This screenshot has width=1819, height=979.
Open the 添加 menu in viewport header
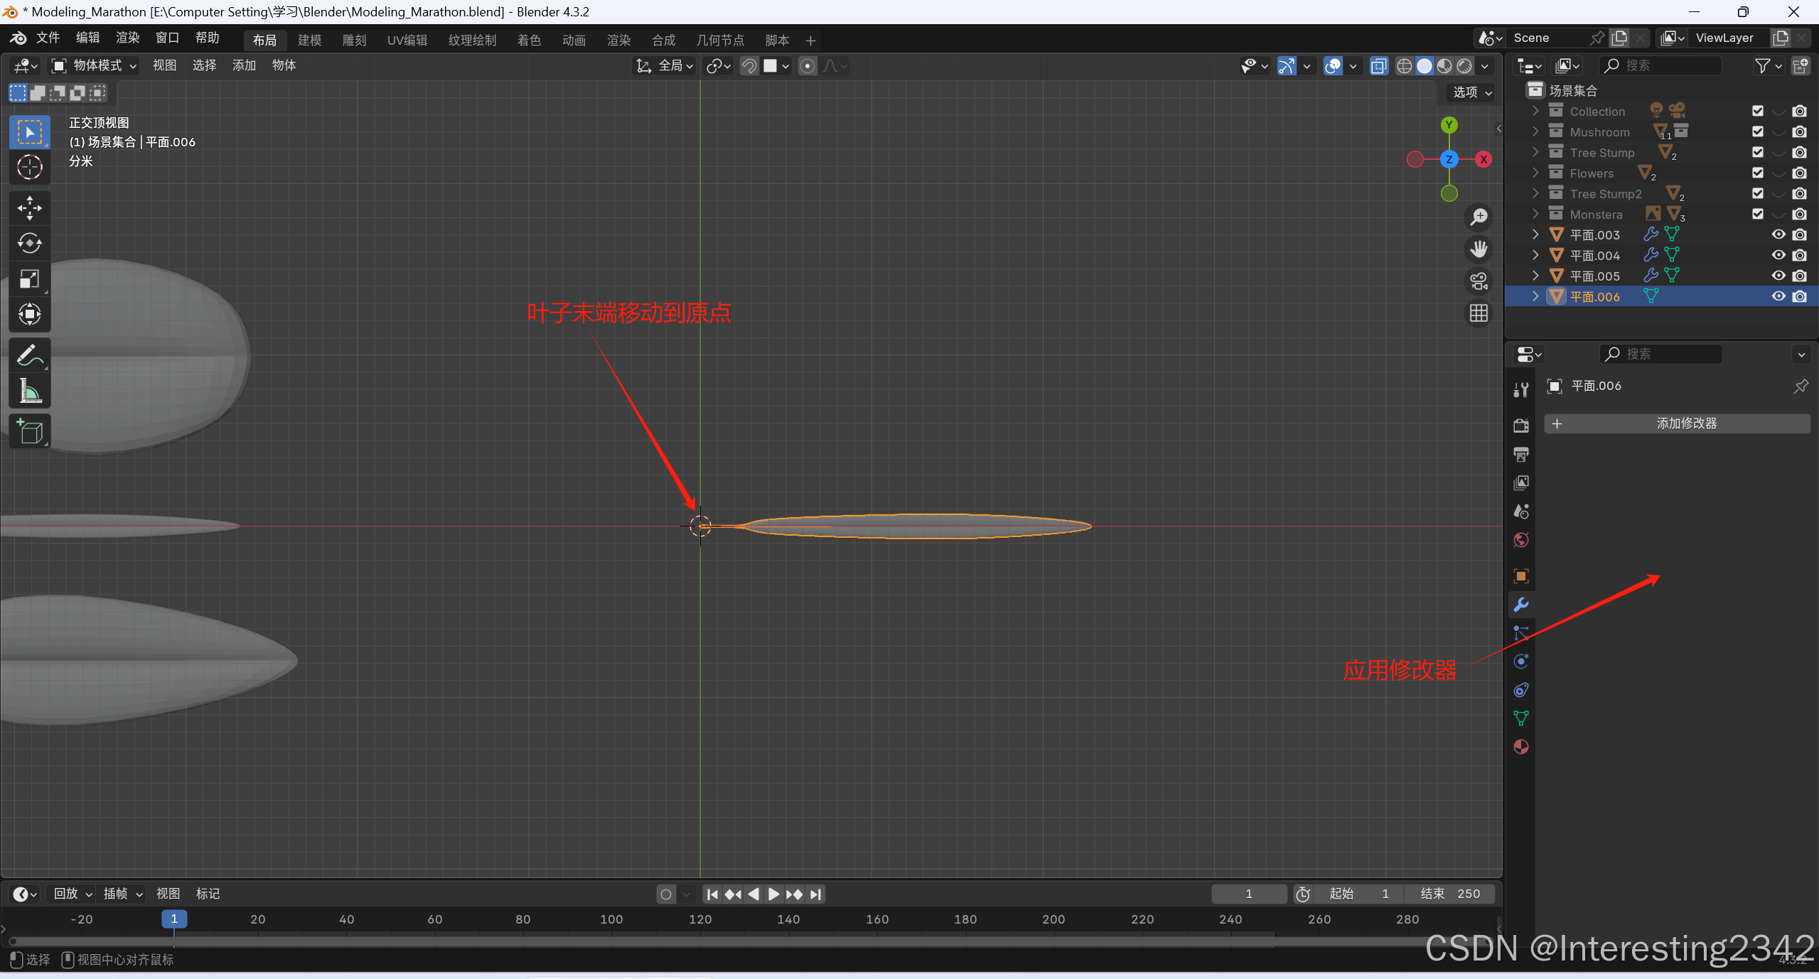pyautogui.click(x=244, y=65)
